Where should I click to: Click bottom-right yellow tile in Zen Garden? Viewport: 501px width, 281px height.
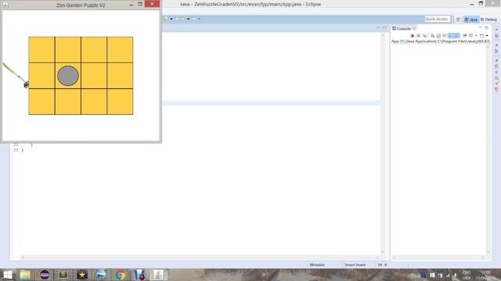pos(120,101)
